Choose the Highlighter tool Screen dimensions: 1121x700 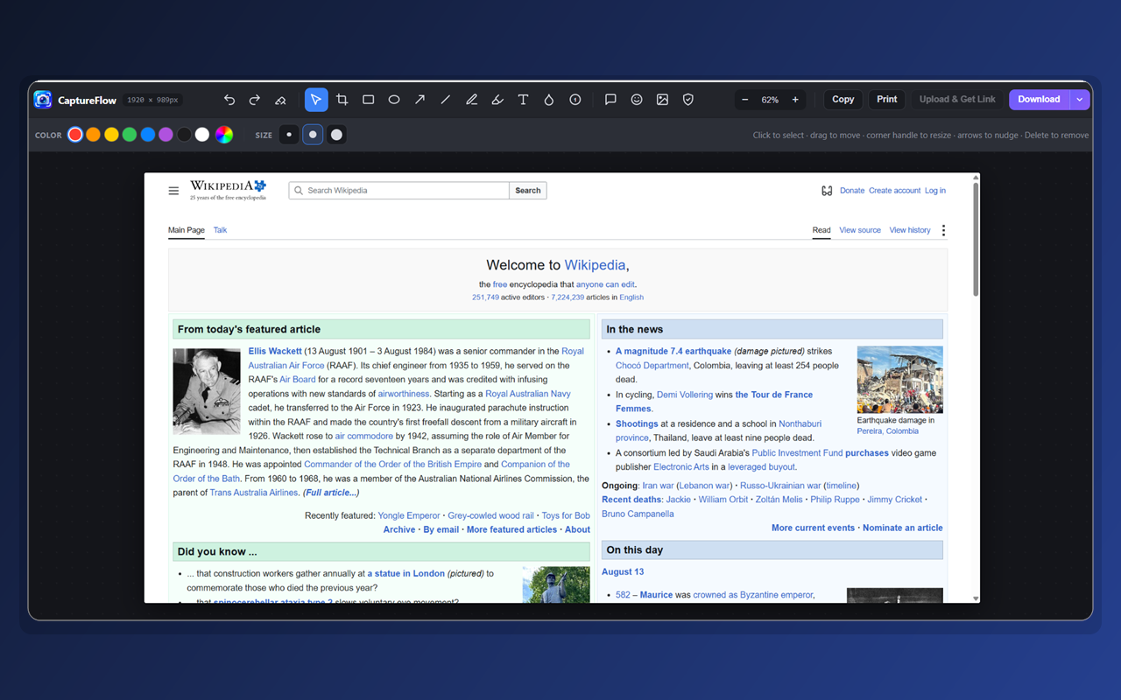[x=497, y=100]
